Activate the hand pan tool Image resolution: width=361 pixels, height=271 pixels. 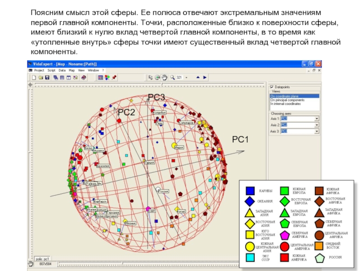[164, 77]
